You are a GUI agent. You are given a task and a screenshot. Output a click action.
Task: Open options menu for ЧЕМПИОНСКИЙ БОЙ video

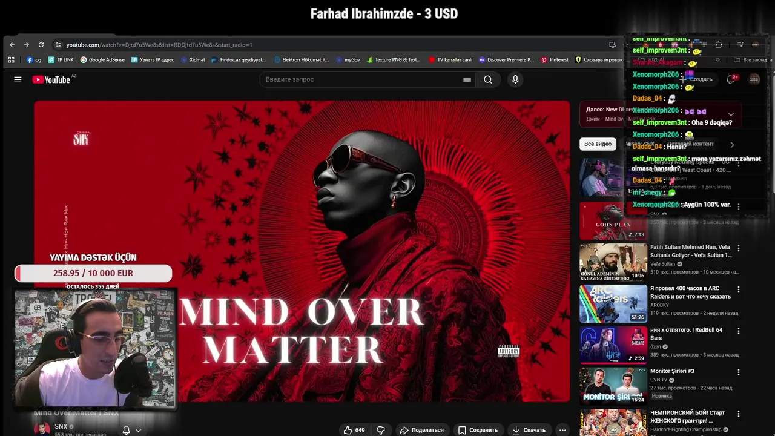(x=738, y=414)
